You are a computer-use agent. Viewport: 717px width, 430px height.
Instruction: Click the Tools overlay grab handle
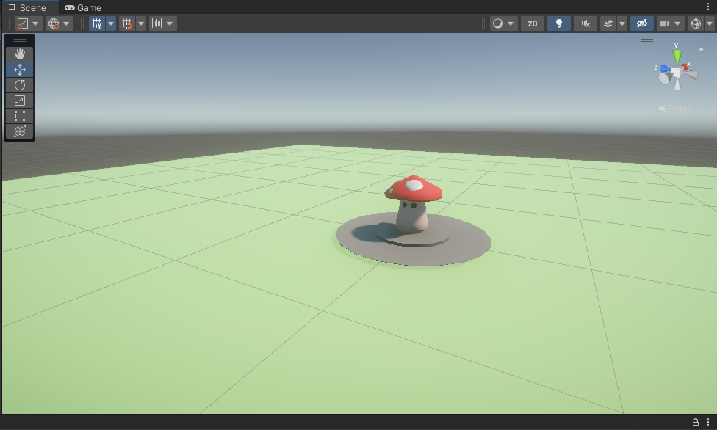click(20, 40)
